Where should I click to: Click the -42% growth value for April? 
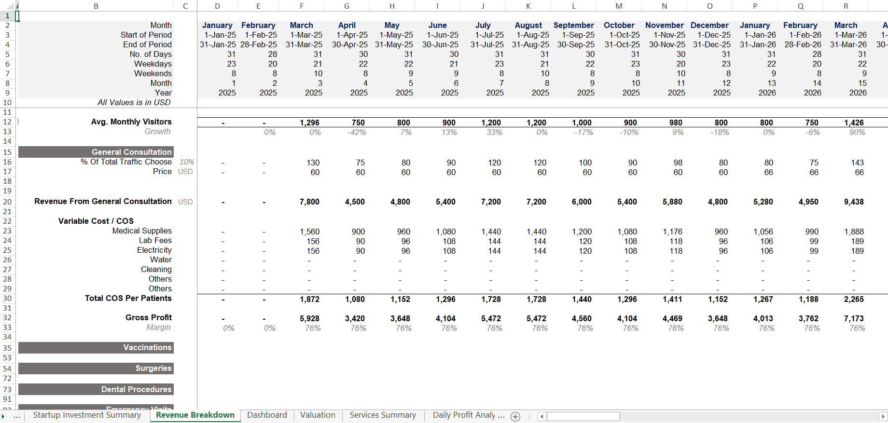tap(357, 133)
